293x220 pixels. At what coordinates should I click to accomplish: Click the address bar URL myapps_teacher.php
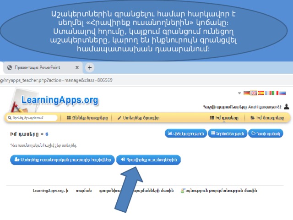pos(56,80)
